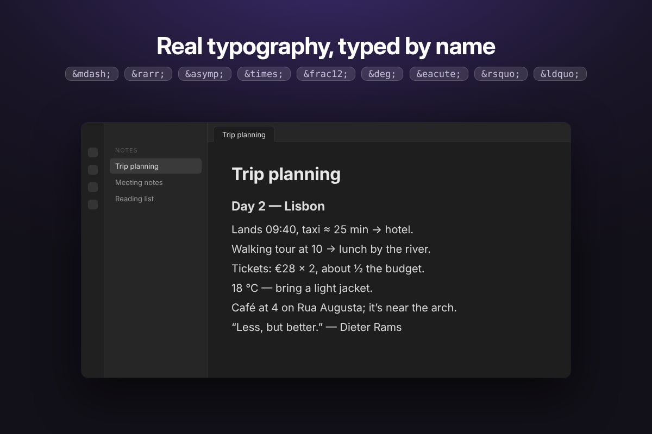Image resolution: width=652 pixels, height=434 pixels.
Task: Click the NOTES section label
Action: pos(127,150)
